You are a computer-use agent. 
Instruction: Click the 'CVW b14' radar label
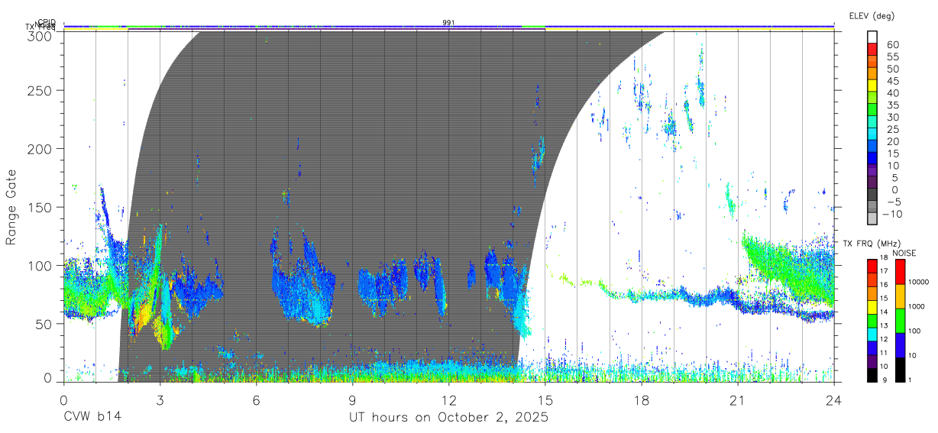click(x=92, y=417)
